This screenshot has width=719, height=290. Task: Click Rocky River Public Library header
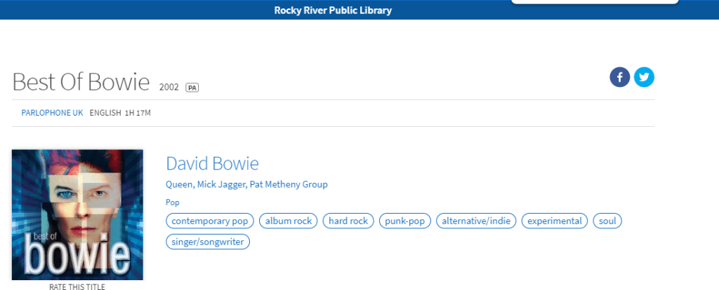coord(333,11)
